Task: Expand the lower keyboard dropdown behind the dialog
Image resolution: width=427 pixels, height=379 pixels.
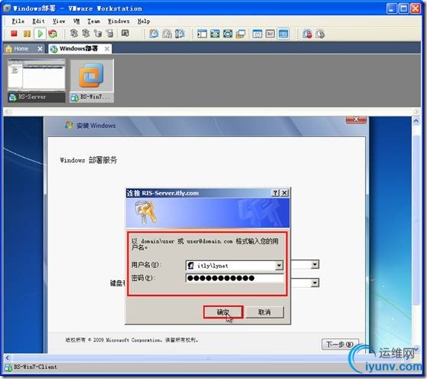Action: [x=315, y=283]
